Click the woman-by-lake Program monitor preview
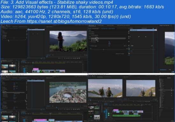 click(68, 41)
